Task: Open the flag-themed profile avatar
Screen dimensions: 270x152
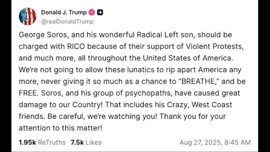Action: (x=28, y=16)
